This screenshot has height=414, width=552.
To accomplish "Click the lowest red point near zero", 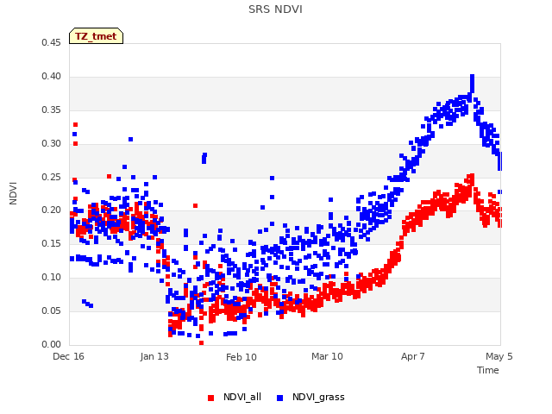I will (x=201, y=342).
